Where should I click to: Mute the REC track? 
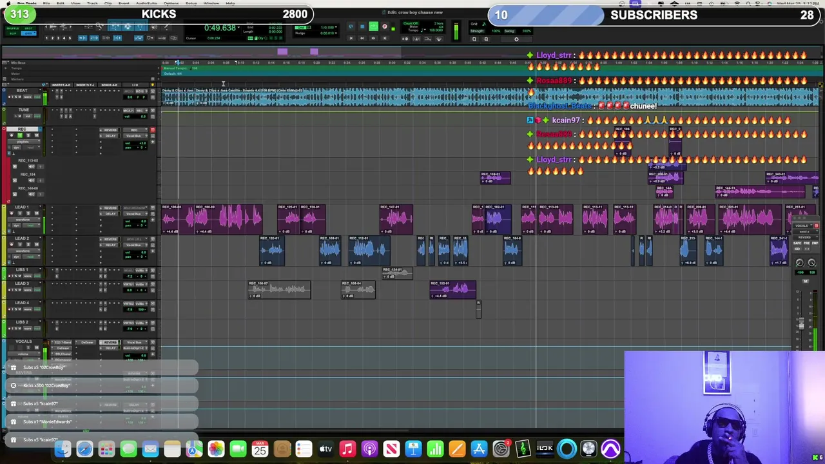[x=37, y=135]
